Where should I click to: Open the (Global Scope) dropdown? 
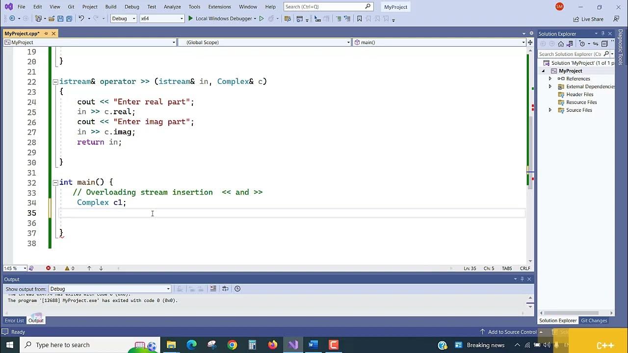click(264, 42)
